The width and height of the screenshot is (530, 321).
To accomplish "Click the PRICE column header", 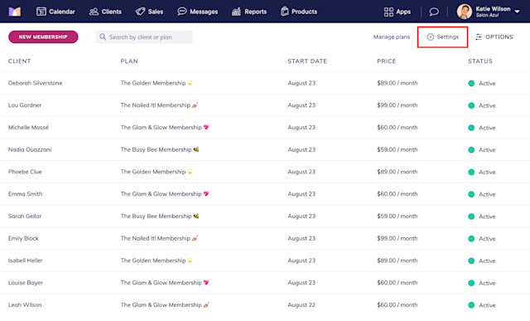I will [x=387, y=61].
